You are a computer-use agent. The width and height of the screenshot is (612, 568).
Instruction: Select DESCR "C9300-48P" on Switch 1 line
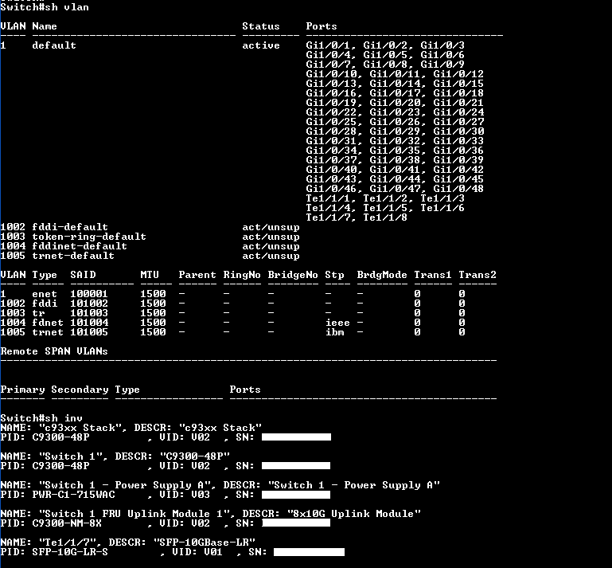(195, 456)
